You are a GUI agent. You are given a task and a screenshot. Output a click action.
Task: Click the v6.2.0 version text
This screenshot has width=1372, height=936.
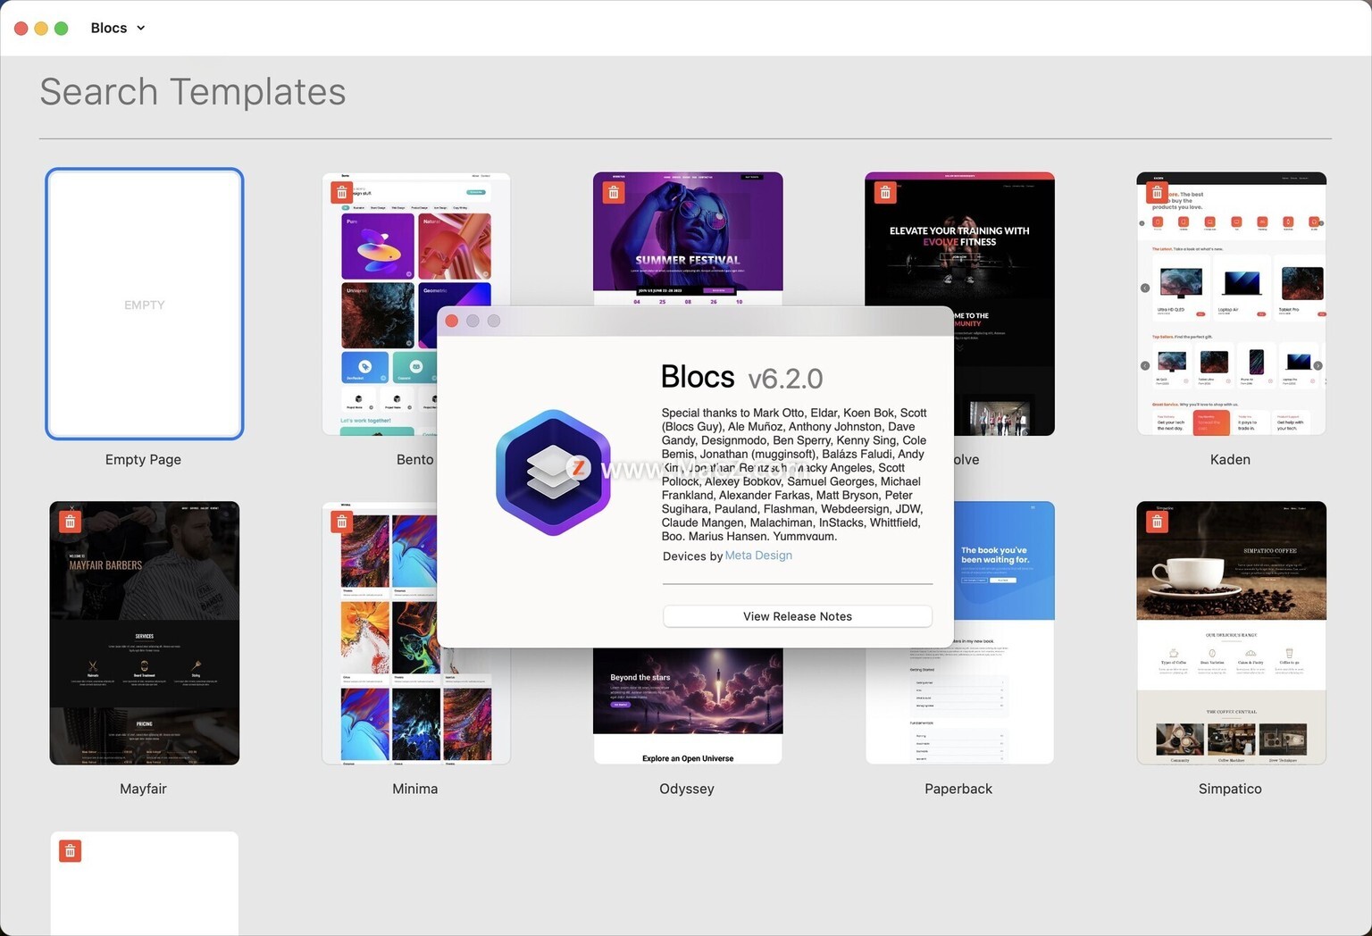click(x=785, y=379)
